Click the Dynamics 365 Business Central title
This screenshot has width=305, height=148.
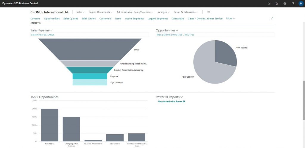coord(20,4)
